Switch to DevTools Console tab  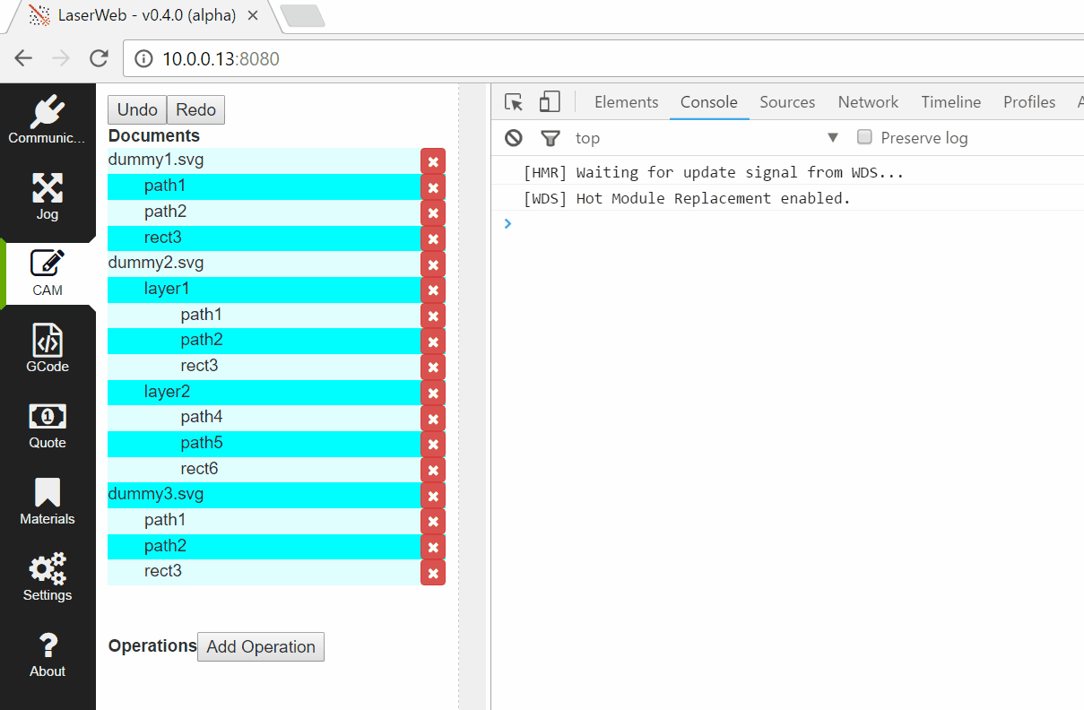click(x=709, y=102)
